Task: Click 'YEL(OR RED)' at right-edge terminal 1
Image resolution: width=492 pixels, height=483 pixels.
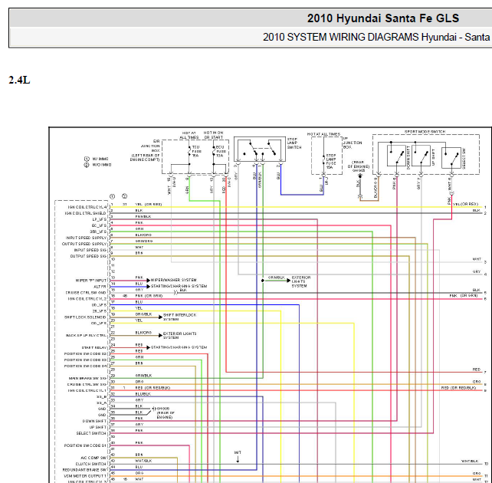Action: [465, 204]
